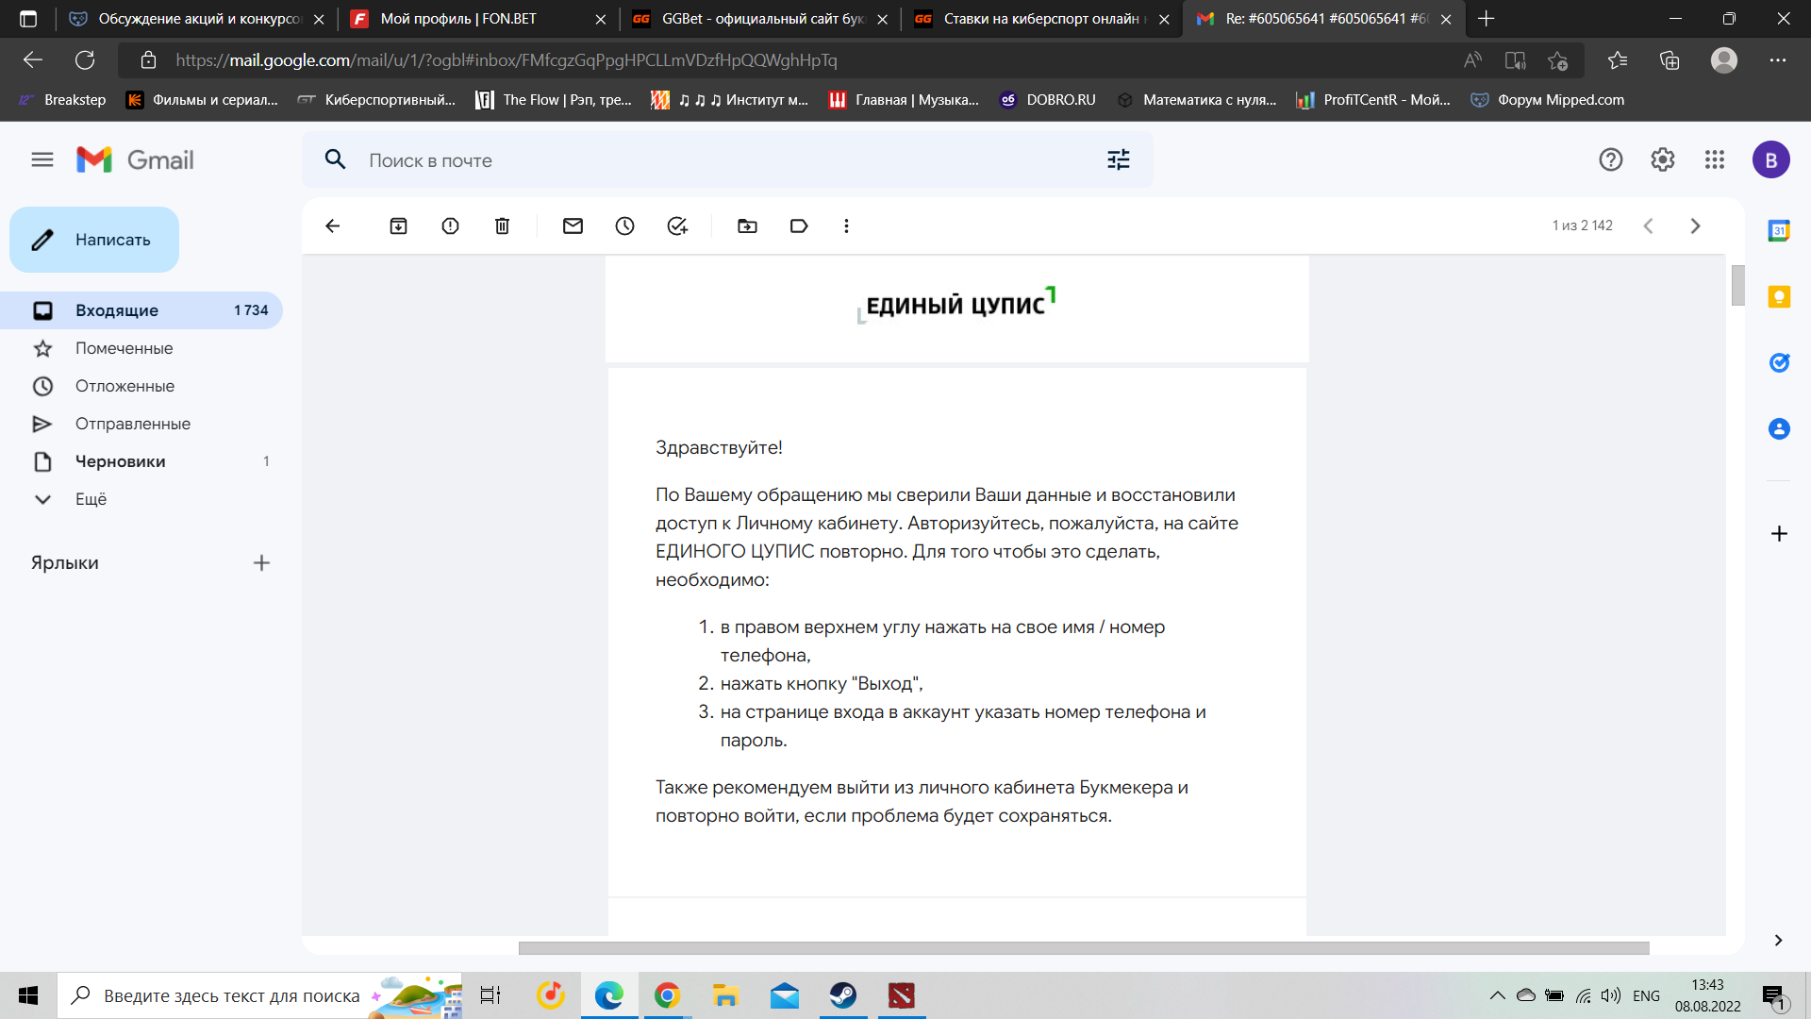Switch to Обсуждение акций и конкурсов tab
The image size is (1811, 1019).
pyautogui.click(x=197, y=19)
